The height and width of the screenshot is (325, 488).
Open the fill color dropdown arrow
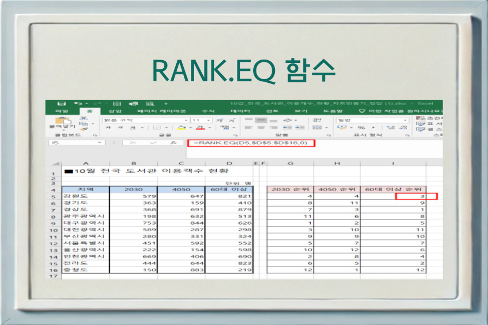(190, 127)
